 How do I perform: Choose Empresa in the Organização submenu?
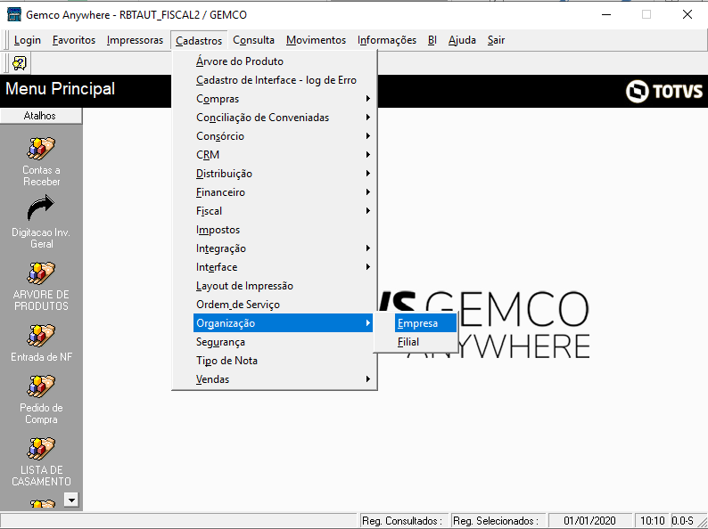pos(425,323)
